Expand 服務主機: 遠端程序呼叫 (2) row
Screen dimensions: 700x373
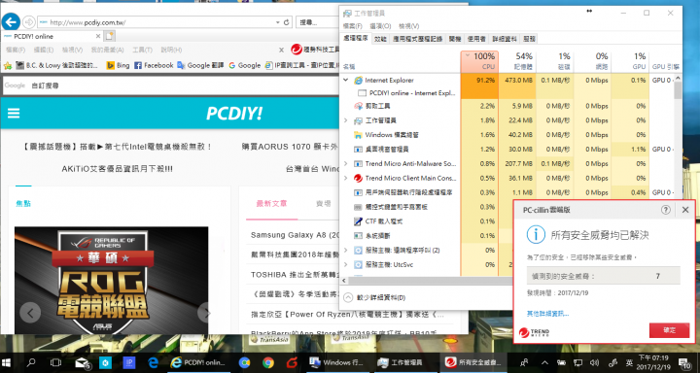(x=345, y=251)
